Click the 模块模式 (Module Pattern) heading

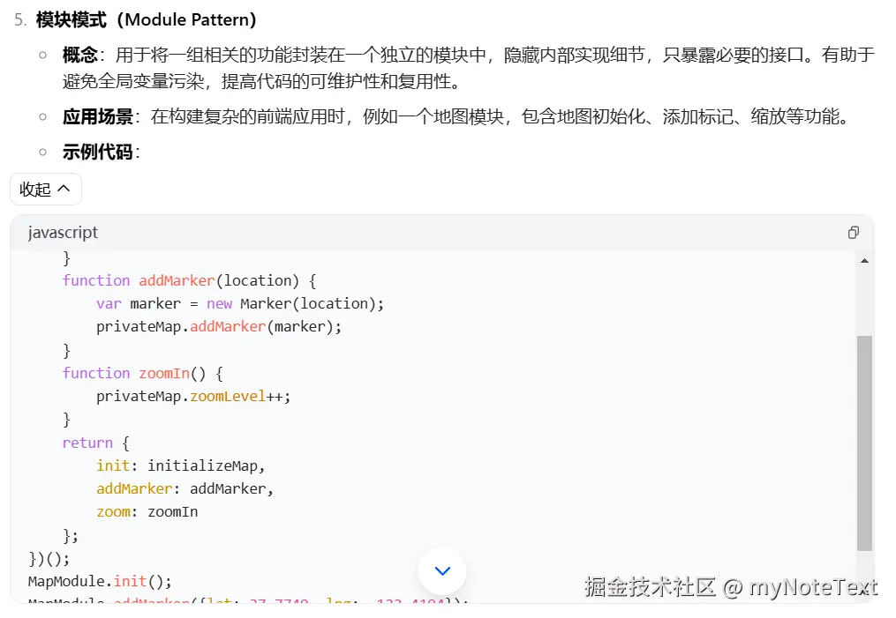coord(147,19)
